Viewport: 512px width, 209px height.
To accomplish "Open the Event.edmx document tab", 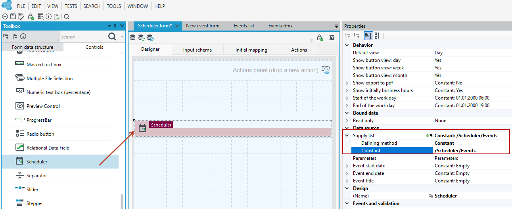I will click(280, 26).
